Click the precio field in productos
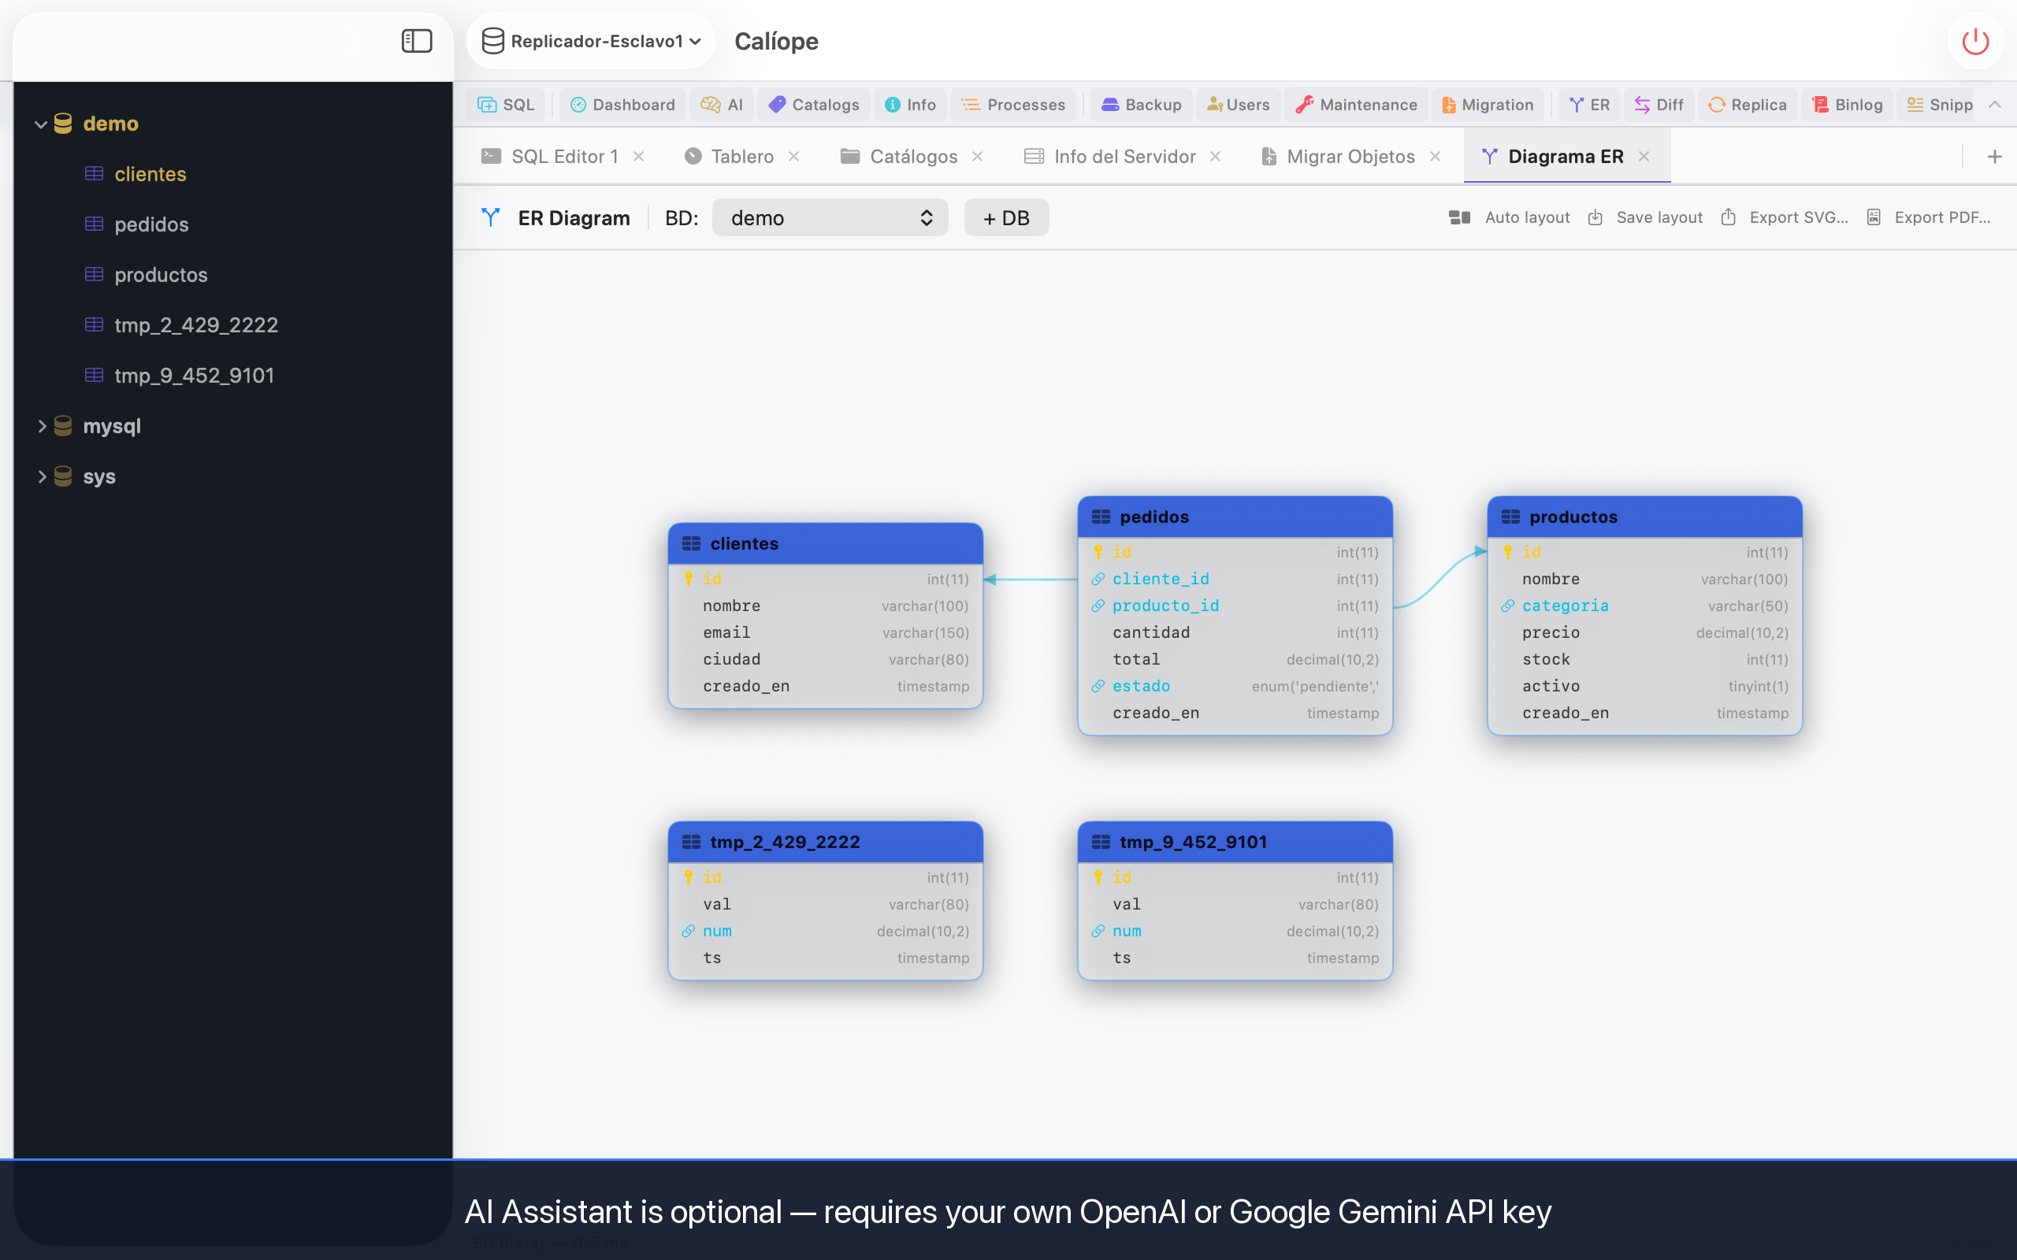2017x1260 pixels. [x=1644, y=632]
